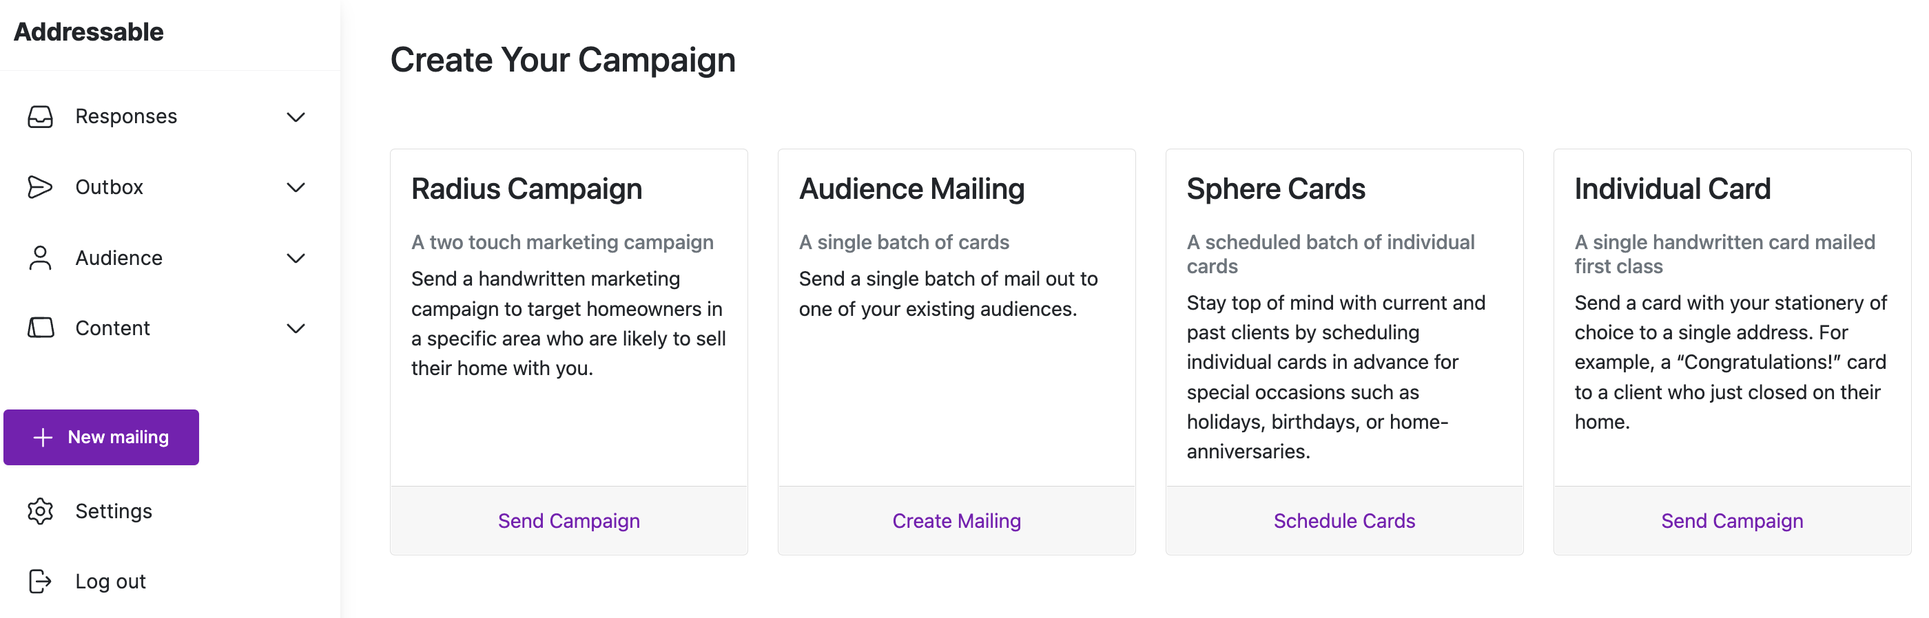The width and height of the screenshot is (1929, 618).
Task: Click the Content card icon
Action: click(x=41, y=328)
